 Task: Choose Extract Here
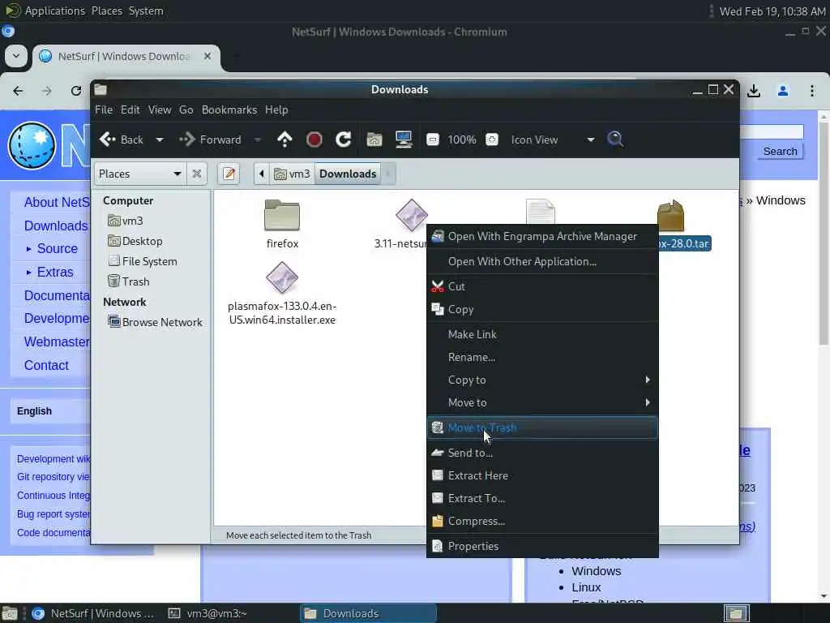542,475
